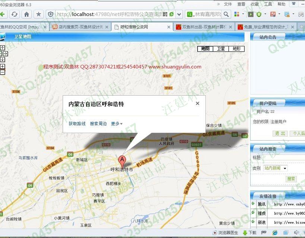Image resolution: width=305 pixels, height=238 pixels.
Task: Expand the 更多 dropdown in info window
Action: (x=117, y=124)
